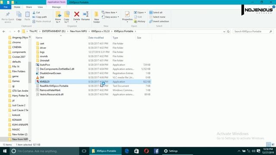
Task: Select the AutoPico application file
Action: pyautogui.click(x=45, y=65)
